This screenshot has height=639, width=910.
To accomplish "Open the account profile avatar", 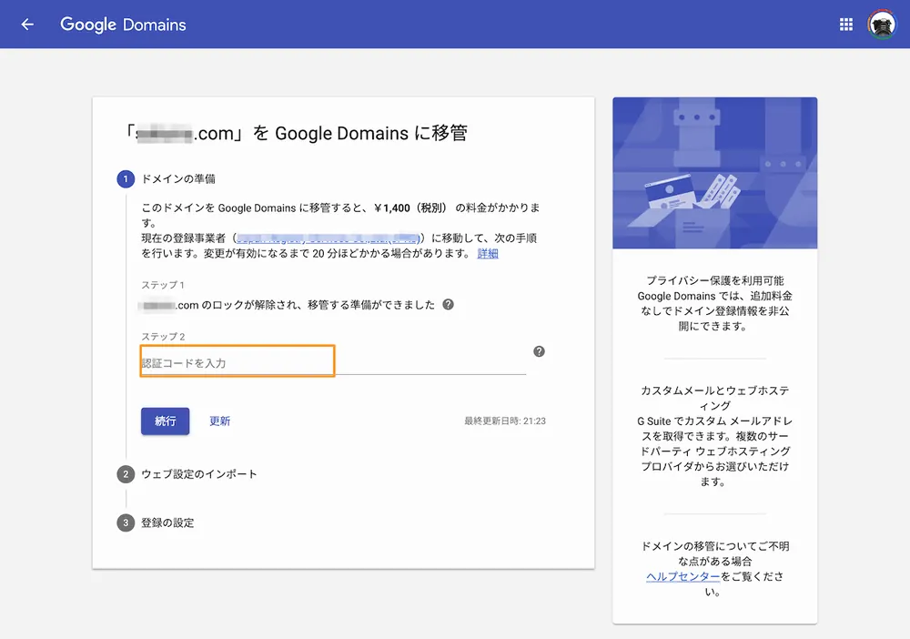I will click(881, 25).
